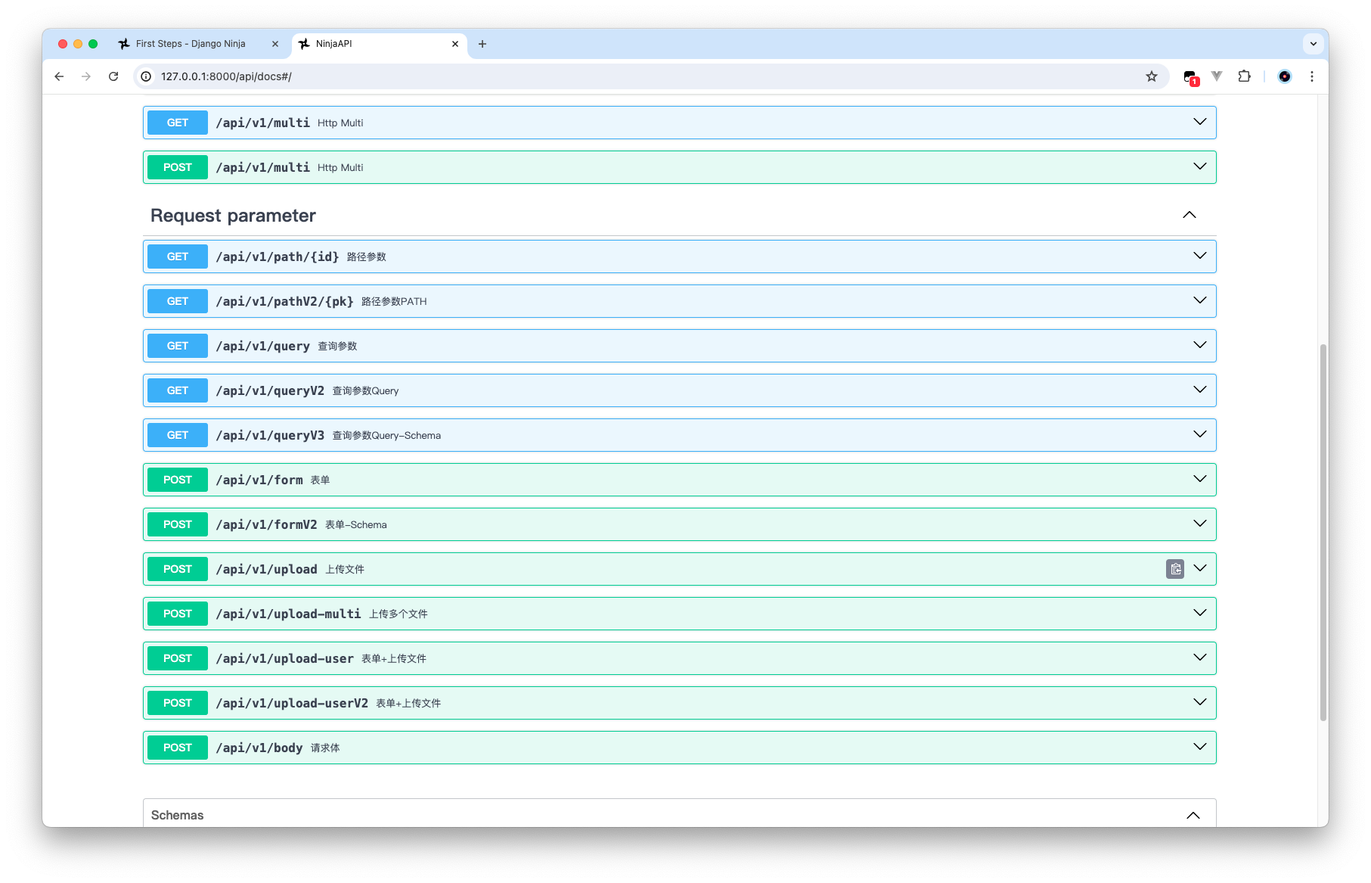Open the browser profile avatar
1371x883 pixels.
[1284, 76]
